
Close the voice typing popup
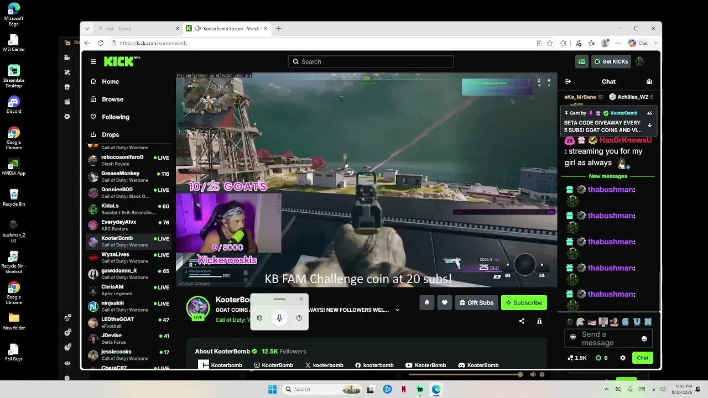click(301, 299)
